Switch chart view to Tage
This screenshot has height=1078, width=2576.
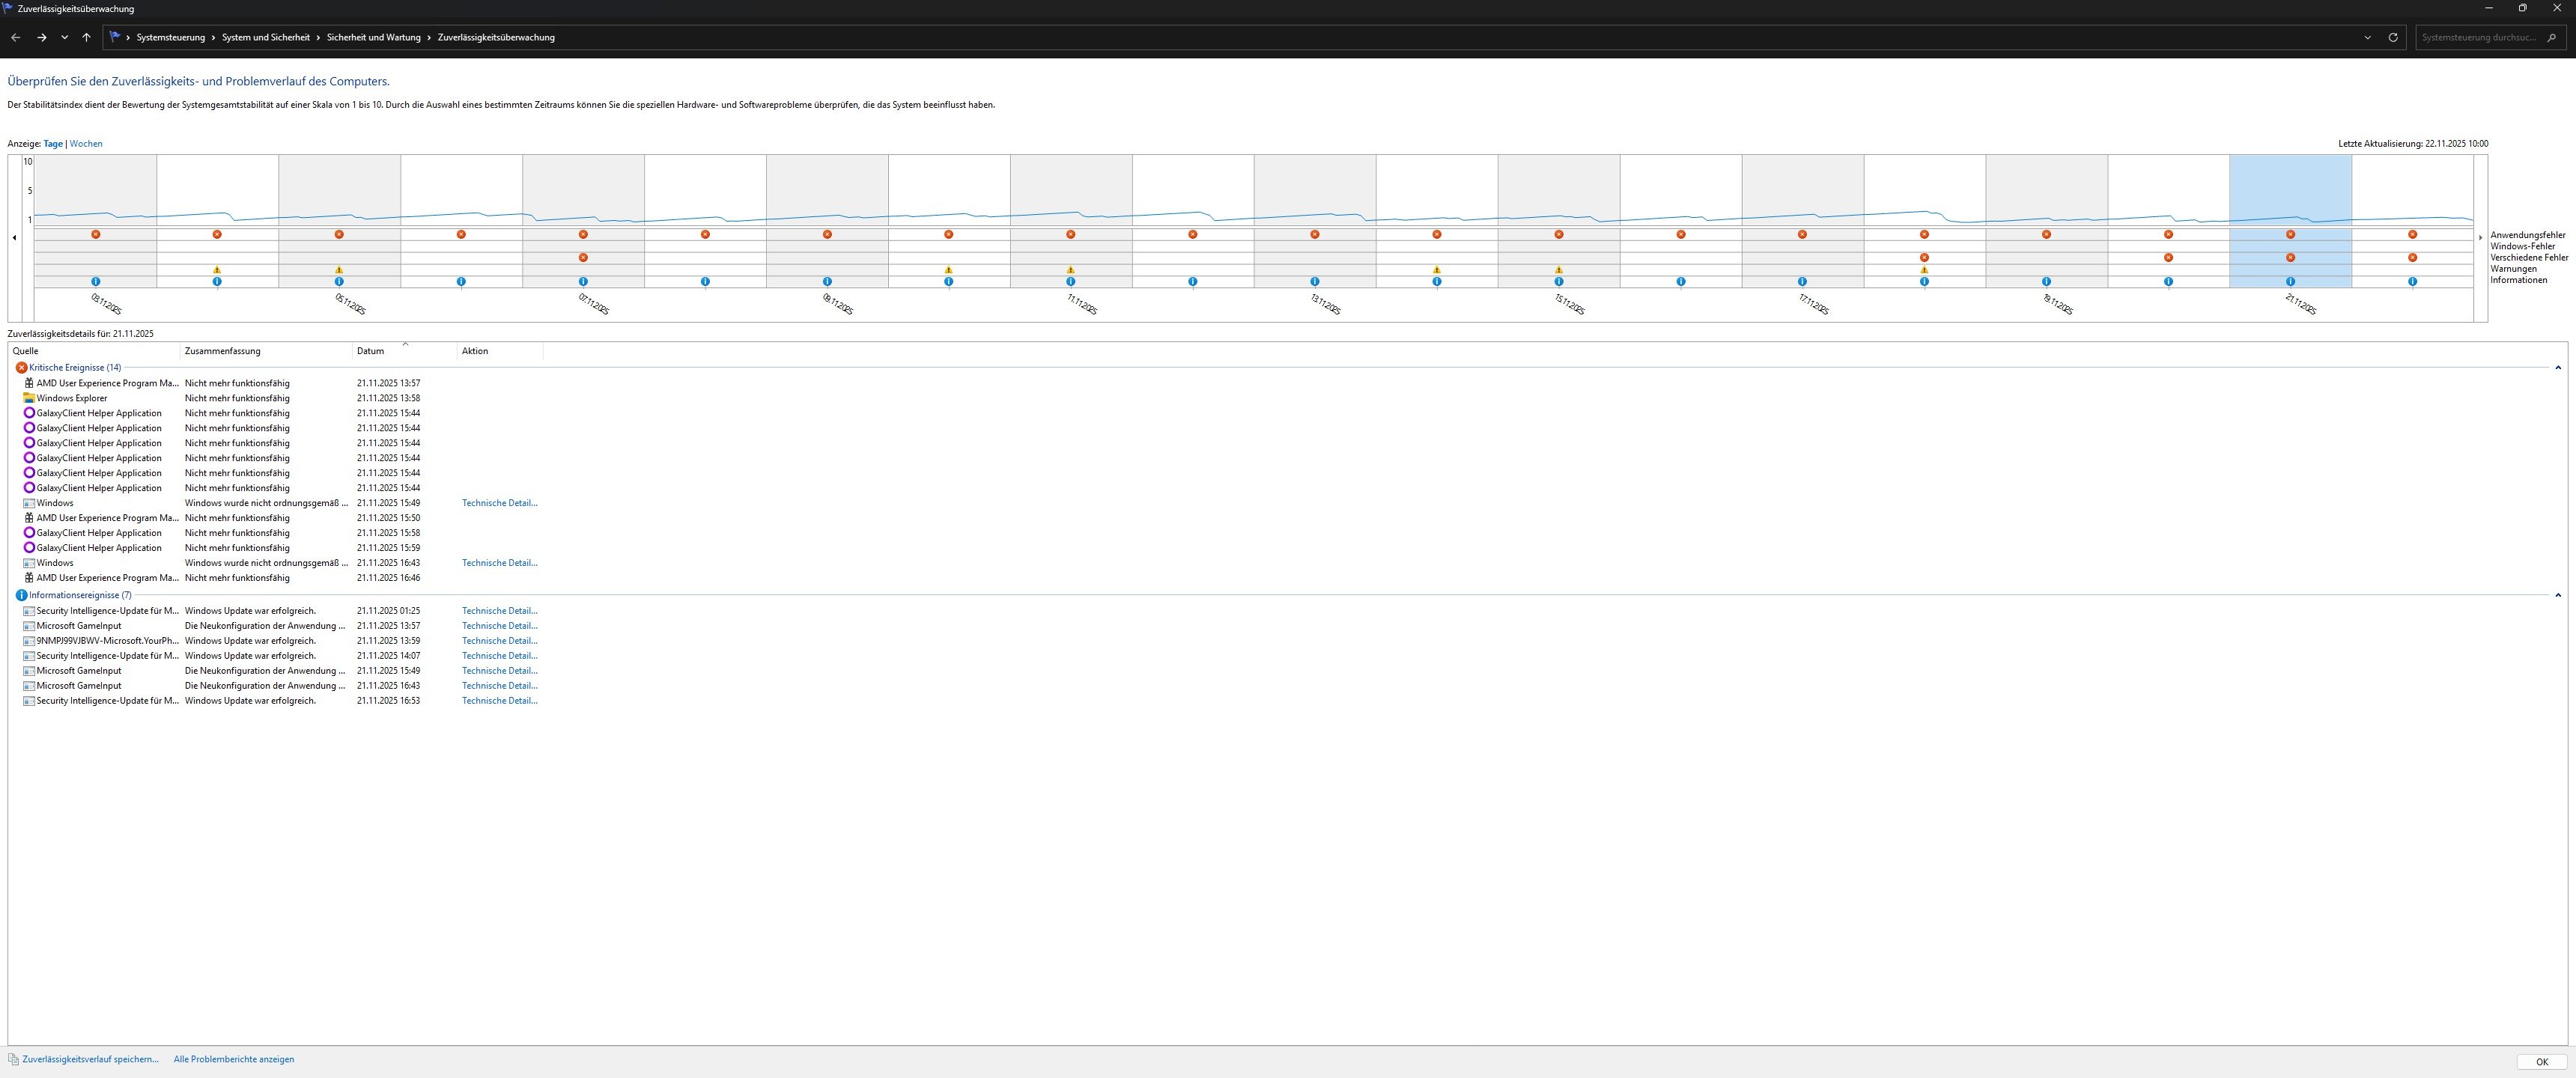point(53,144)
